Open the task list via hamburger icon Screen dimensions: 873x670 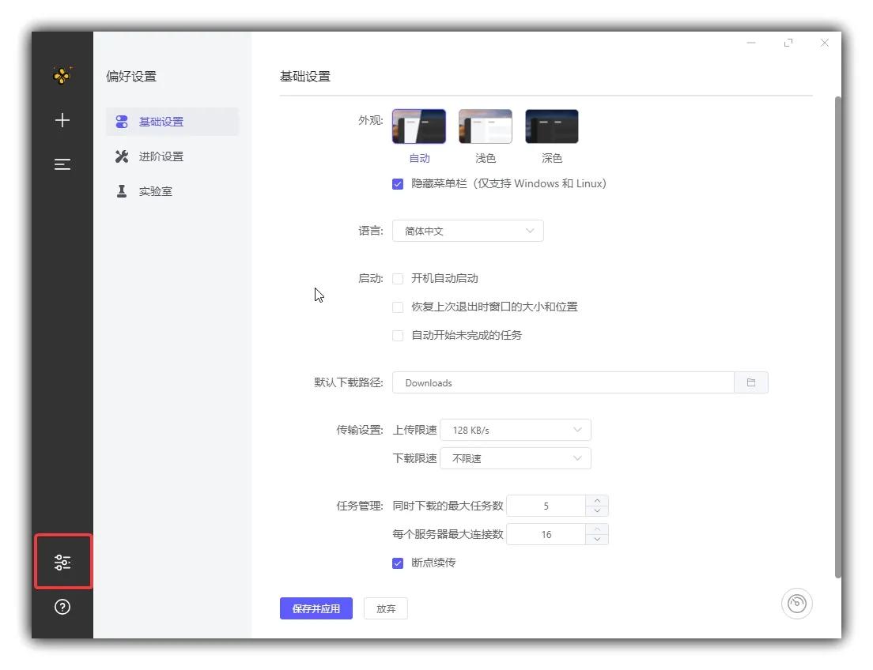tap(62, 164)
